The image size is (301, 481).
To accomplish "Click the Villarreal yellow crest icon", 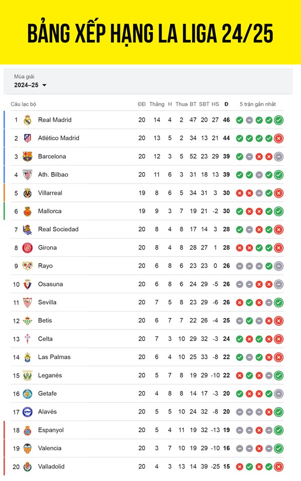I will coord(28,193).
